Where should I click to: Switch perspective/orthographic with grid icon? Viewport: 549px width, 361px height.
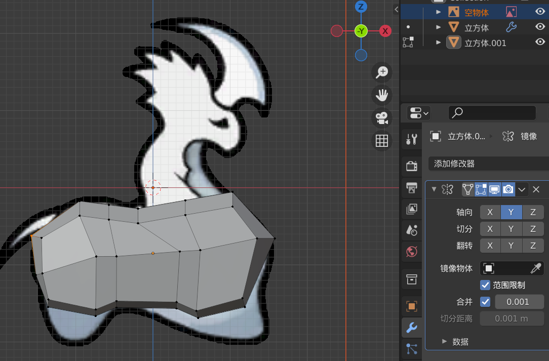click(x=382, y=141)
